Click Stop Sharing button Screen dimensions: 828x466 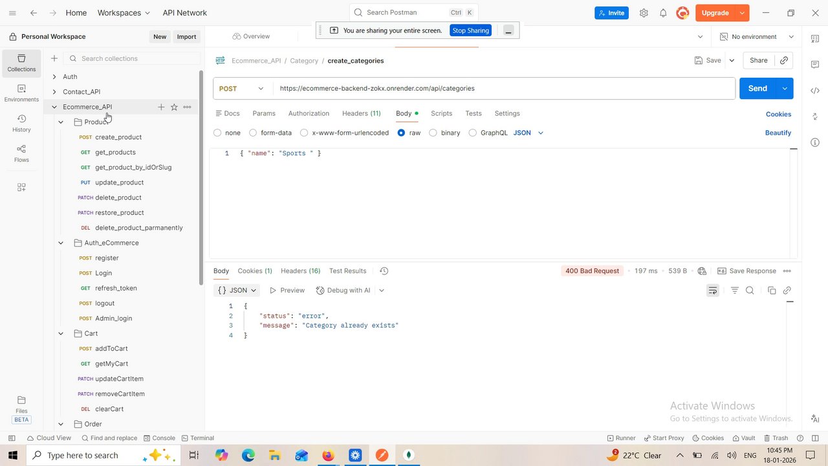tap(471, 30)
